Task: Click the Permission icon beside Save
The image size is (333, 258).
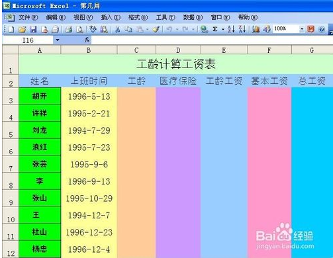Action: (x=44, y=29)
